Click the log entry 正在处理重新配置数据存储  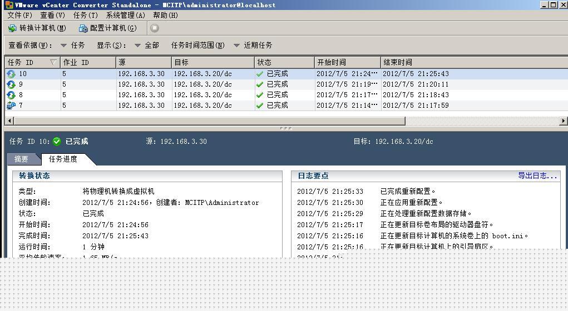pyautogui.click(x=426, y=214)
